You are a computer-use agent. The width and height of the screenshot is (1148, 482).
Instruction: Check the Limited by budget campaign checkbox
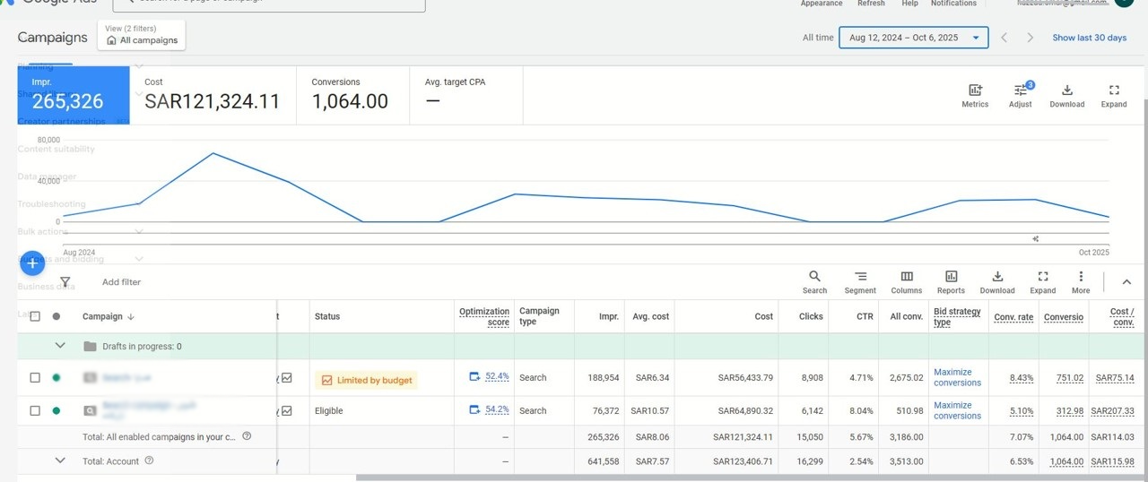click(x=35, y=378)
